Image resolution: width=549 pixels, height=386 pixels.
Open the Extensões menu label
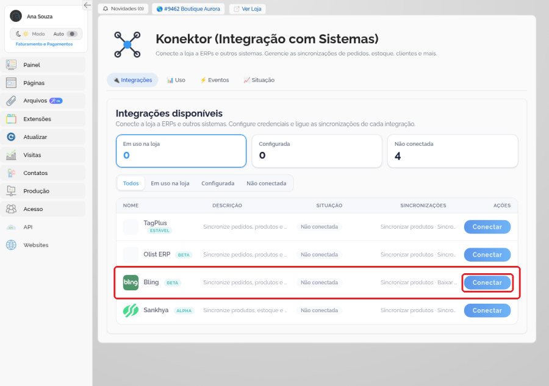click(37, 119)
